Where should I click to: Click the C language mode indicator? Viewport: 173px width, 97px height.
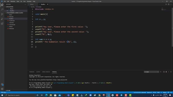pos(161,92)
